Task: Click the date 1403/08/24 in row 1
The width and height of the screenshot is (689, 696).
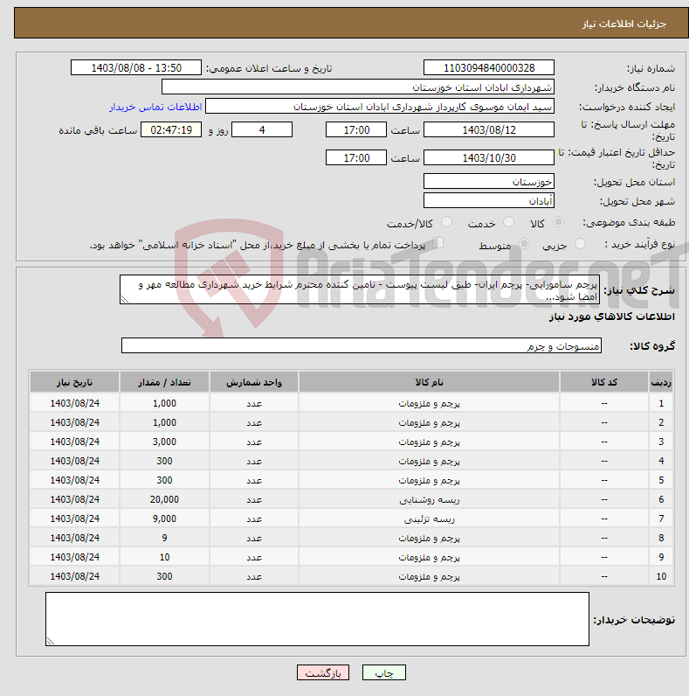Action: click(x=74, y=403)
